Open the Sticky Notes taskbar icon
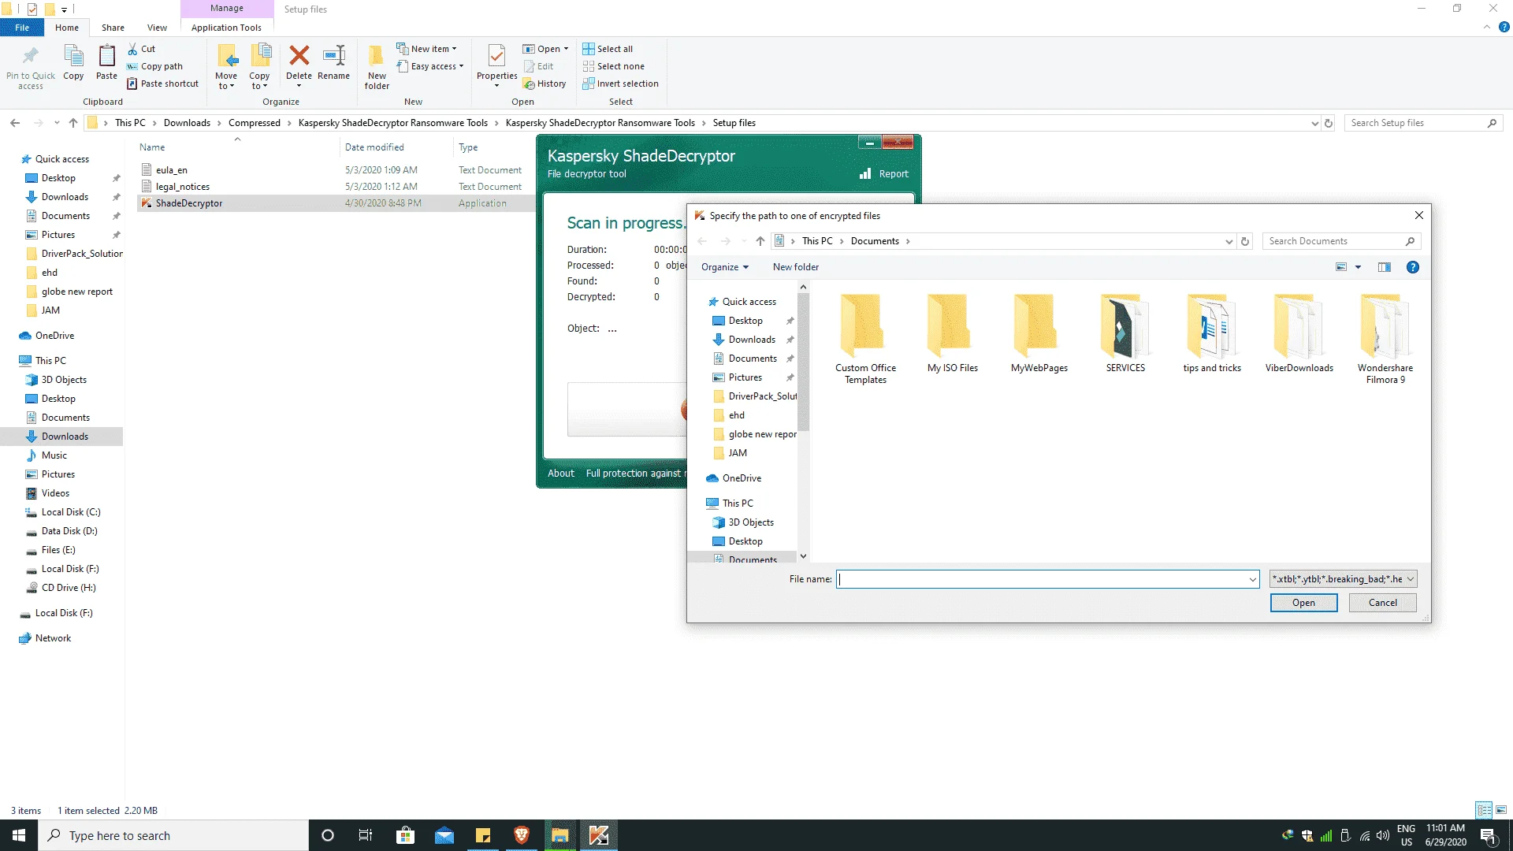This screenshot has width=1513, height=851. click(x=483, y=835)
